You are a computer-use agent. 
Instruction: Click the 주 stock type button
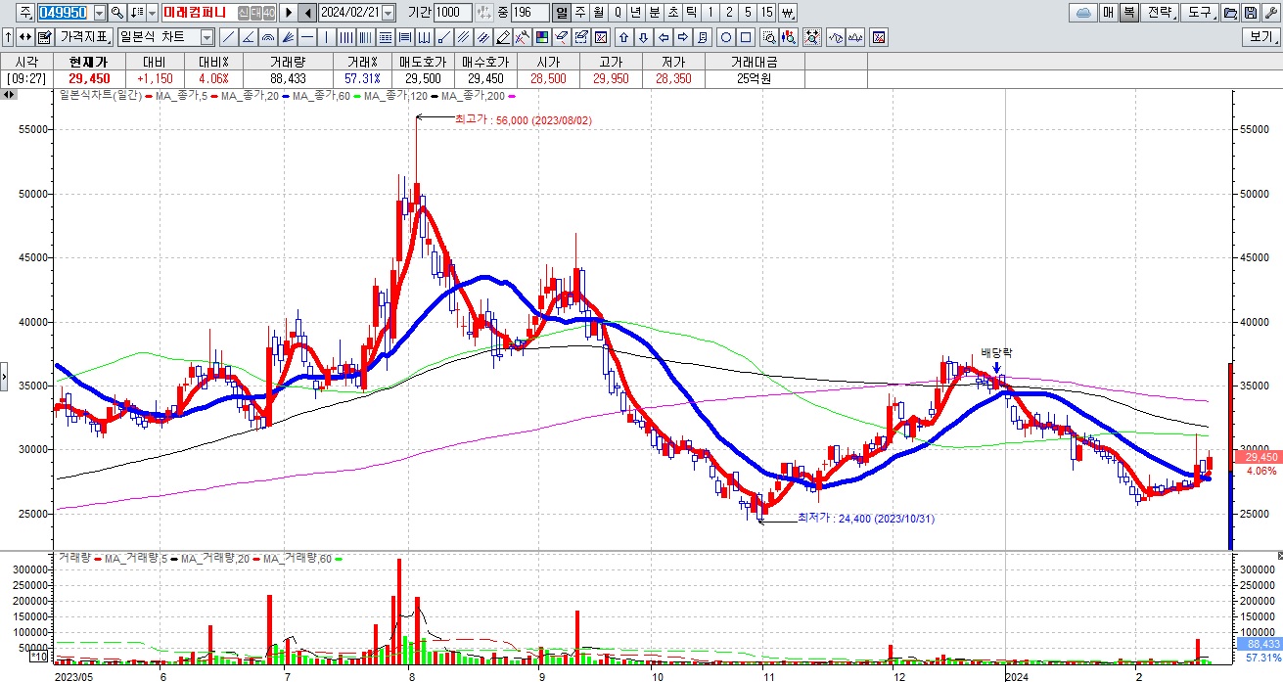click(24, 13)
